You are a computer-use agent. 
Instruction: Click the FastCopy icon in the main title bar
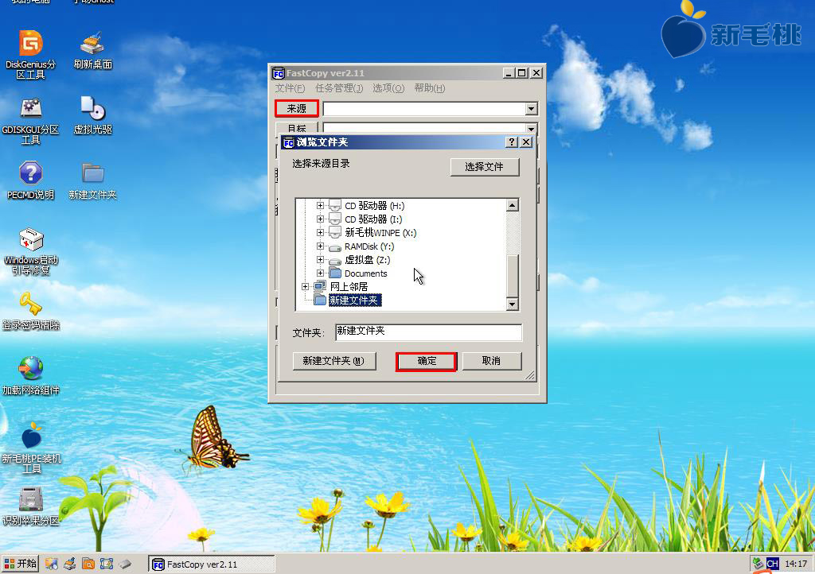(279, 73)
